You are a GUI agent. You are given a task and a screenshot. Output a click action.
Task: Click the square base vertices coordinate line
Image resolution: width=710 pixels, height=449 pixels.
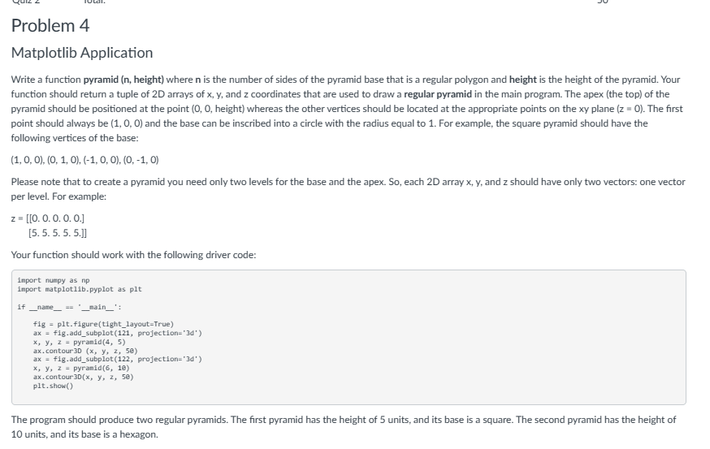(x=85, y=160)
